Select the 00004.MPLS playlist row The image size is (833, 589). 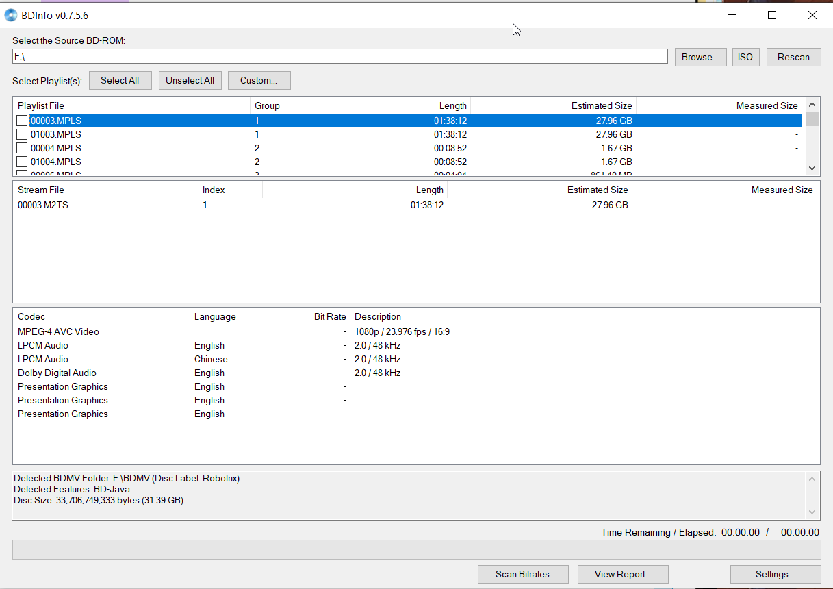pos(408,148)
